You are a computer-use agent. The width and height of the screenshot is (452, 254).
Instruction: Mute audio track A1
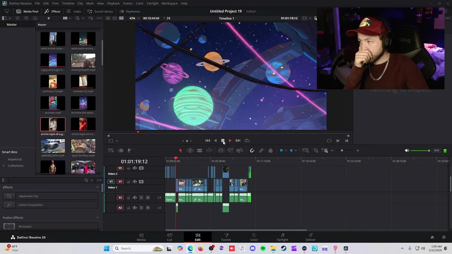click(x=148, y=198)
